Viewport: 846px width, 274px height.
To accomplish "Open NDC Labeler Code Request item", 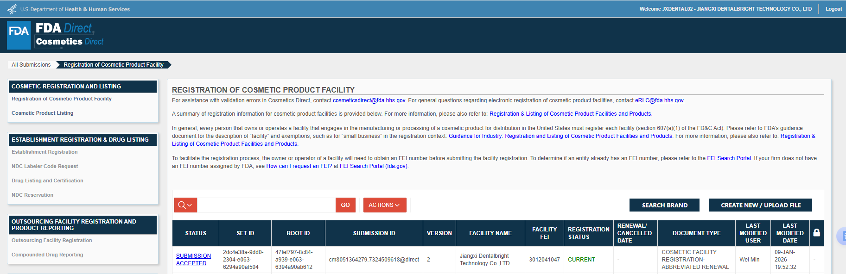I will point(45,166).
